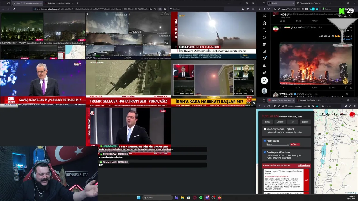The image size is (358, 201).
Task: Switch to Multi TV browser tab
Action: (27, 3)
